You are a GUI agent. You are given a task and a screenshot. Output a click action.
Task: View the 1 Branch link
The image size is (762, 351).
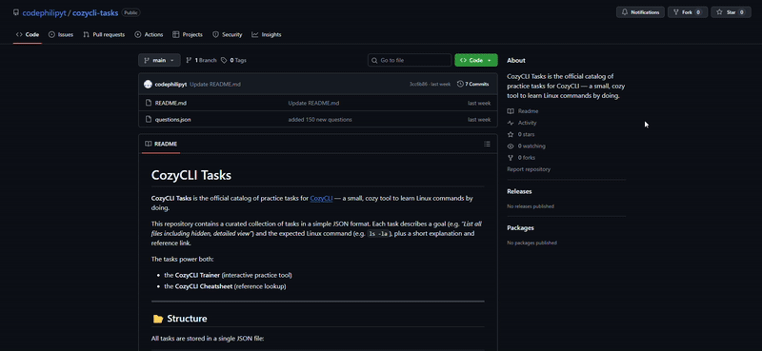201,60
